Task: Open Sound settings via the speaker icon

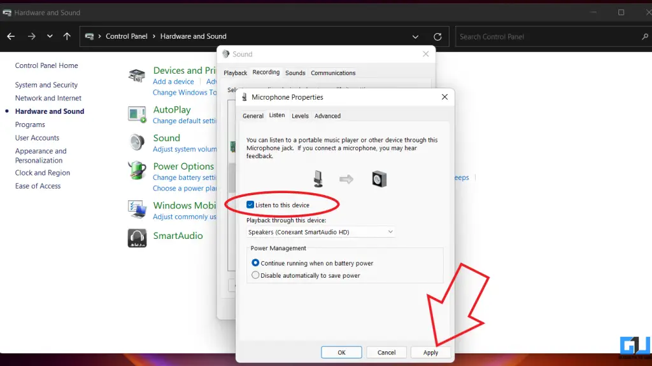Action: (136, 142)
